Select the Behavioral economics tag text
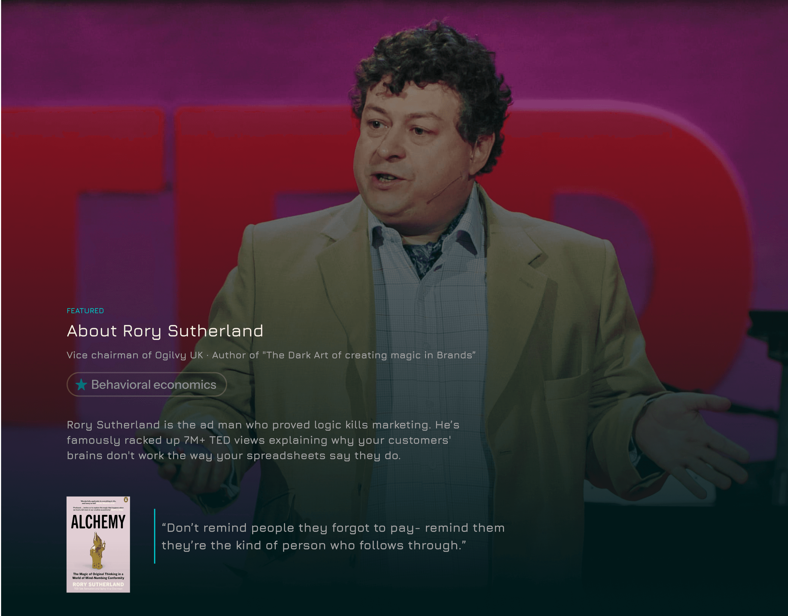Screen dimensions: 788x616 154,384
